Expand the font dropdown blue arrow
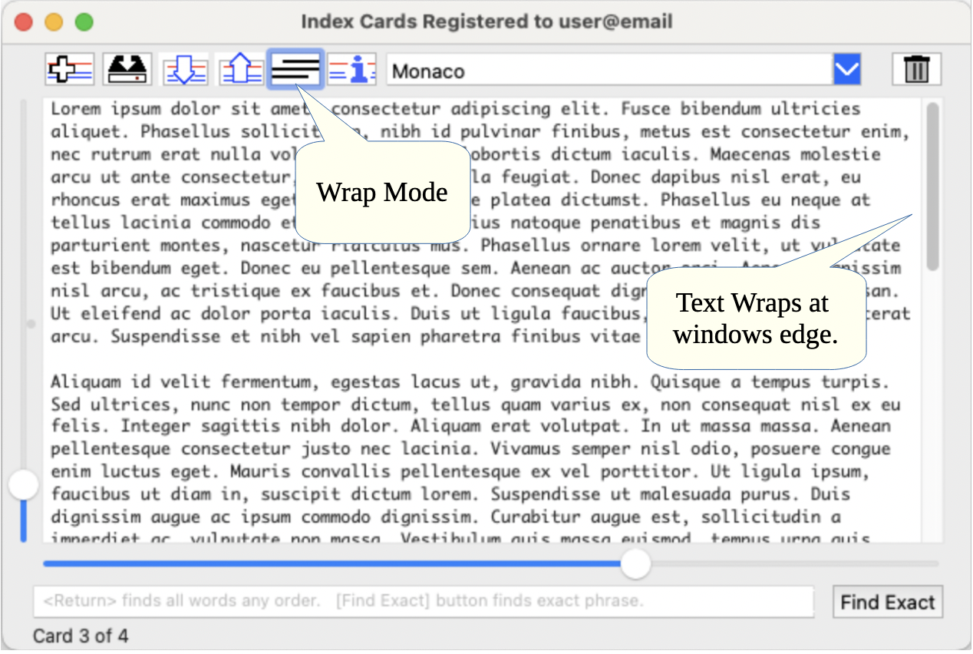The image size is (973, 654). [846, 71]
